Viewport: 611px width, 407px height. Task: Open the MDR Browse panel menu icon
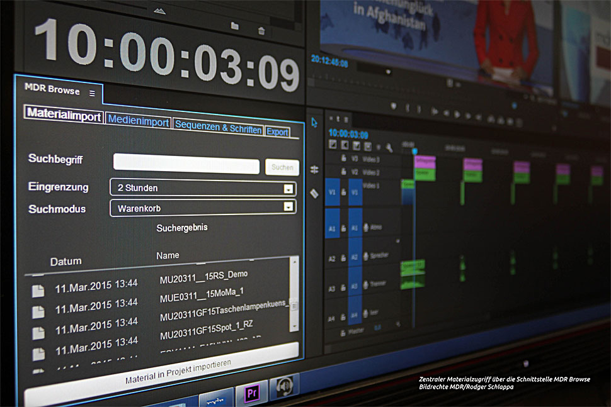tap(92, 93)
